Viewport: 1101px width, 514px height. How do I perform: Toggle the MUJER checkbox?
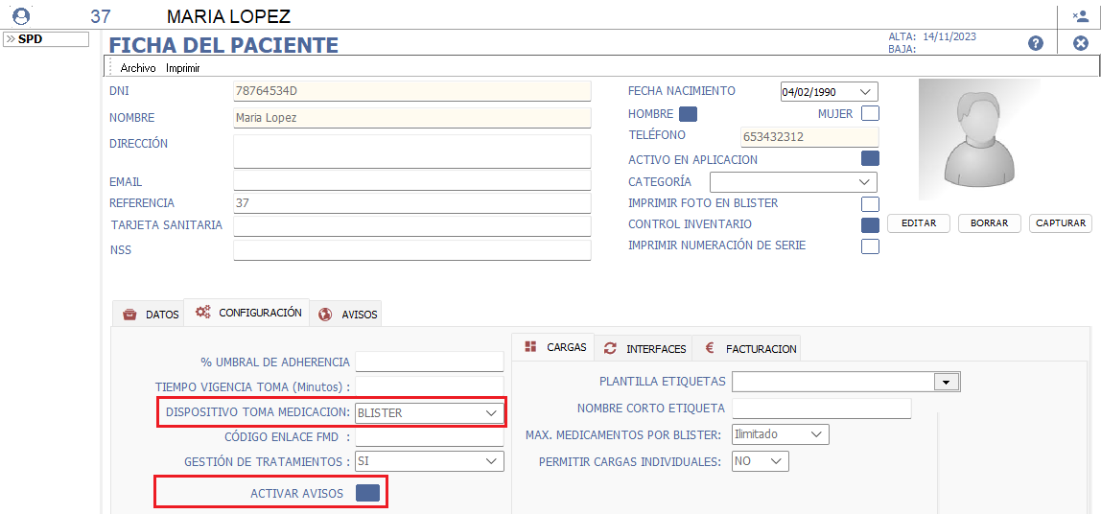coord(870,114)
